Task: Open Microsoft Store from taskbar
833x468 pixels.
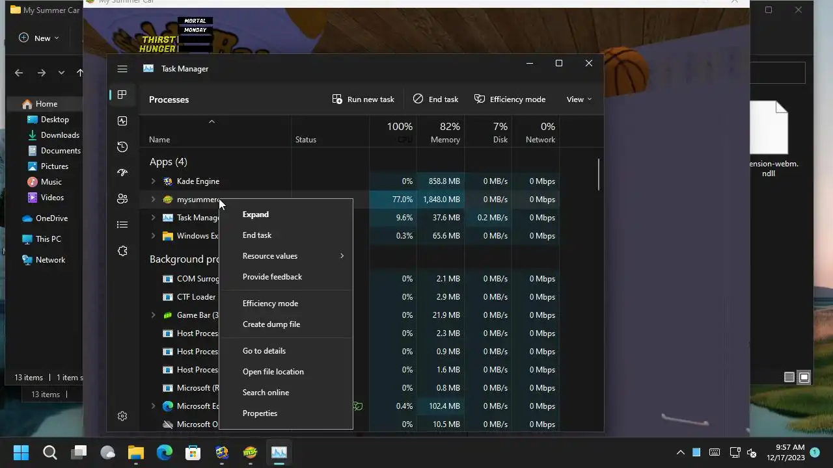Action: click(x=193, y=452)
